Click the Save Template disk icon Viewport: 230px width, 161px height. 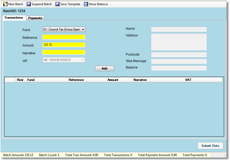[57, 4]
